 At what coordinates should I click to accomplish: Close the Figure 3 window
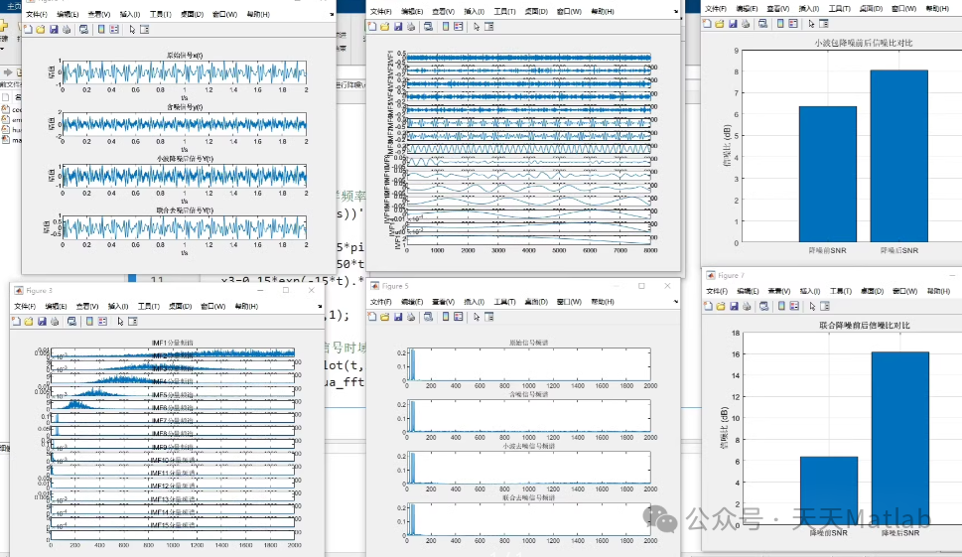pyautogui.click(x=311, y=290)
